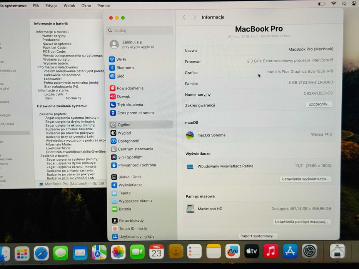Launch Maps from the Dock

pos(99,252)
